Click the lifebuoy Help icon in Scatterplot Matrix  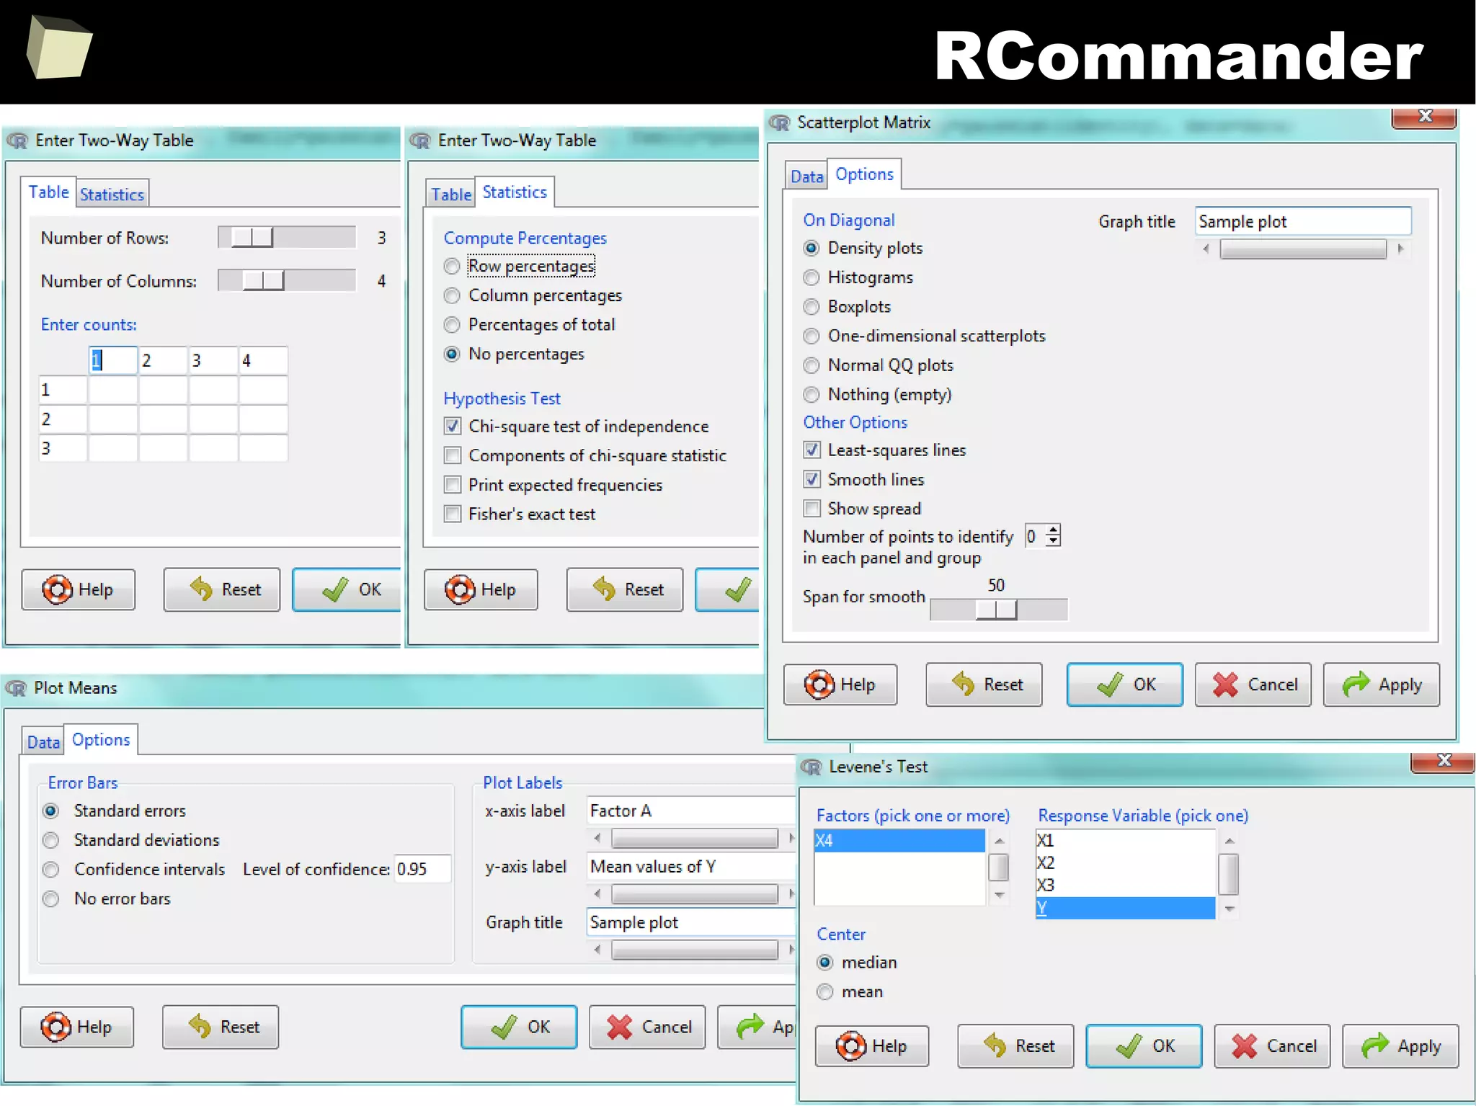tap(819, 684)
